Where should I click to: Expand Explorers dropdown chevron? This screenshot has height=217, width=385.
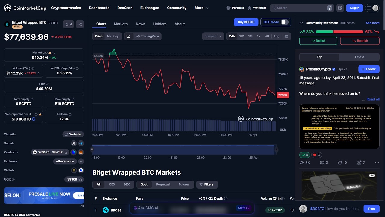(81, 161)
